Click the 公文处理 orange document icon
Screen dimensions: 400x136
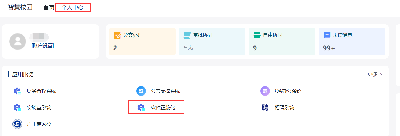117,35
